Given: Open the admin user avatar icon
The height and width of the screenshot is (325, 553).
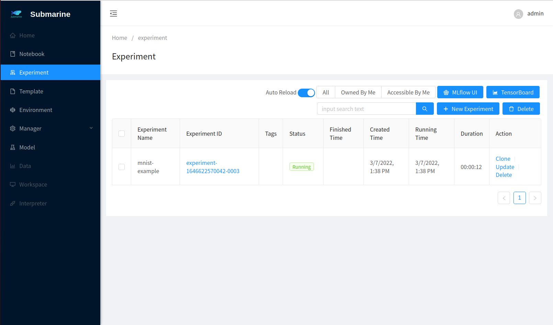Looking at the screenshot, I should pos(518,14).
